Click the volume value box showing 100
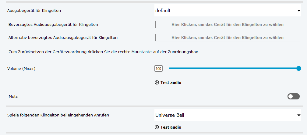307x135 pixels. (158, 69)
